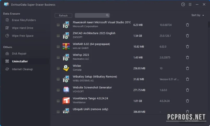Click the program search field
Viewport: 210px width, 126px height.
click(92, 15)
